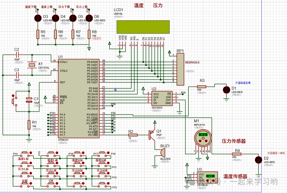Increase MPX4115 pressure with up arrow

click(x=200, y=141)
